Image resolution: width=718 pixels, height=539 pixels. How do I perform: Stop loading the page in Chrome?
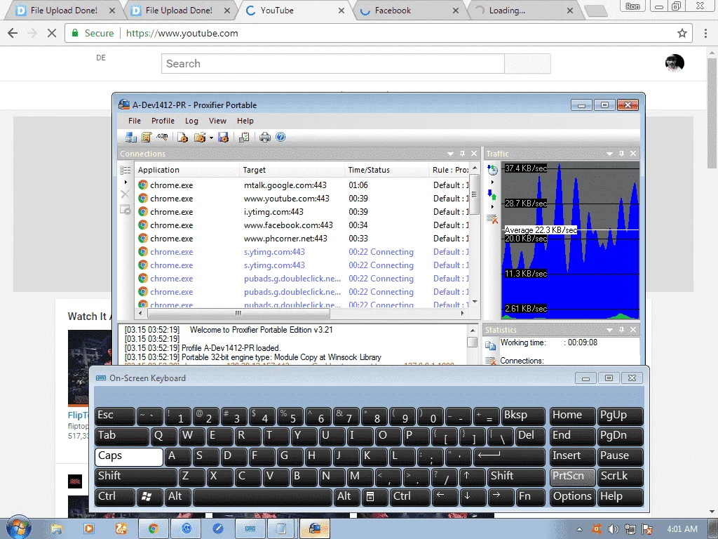coord(52,33)
